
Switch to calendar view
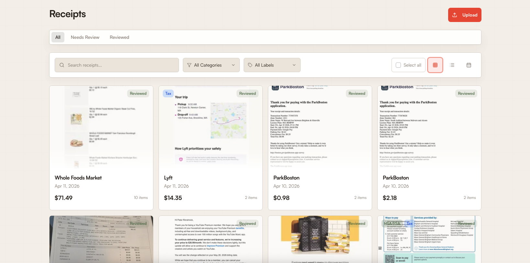click(x=469, y=65)
